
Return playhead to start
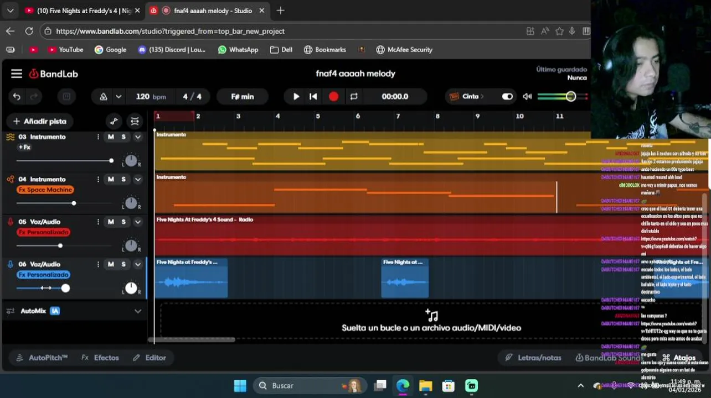[x=313, y=96]
